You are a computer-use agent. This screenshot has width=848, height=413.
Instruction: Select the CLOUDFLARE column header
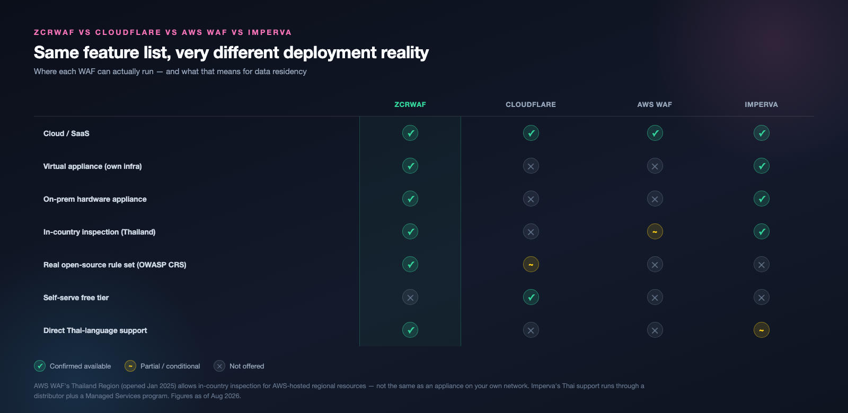(531, 104)
